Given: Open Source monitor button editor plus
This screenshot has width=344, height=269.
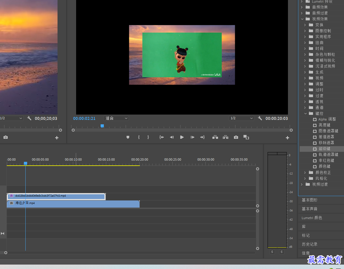Looking at the screenshot, I should (x=57, y=138).
